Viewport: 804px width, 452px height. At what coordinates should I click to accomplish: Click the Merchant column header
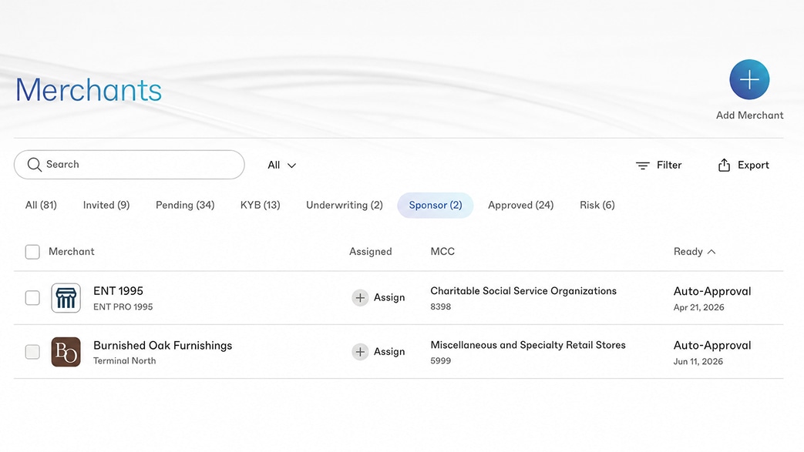pyautogui.click(x=71, y=252)
